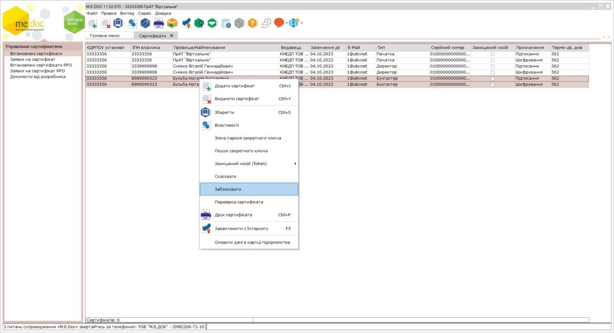Select Заявки на сертифікат РРО in sidebar
Image resolution: width=614 pixels, height=333 pixels.
[x=37, y=71]
